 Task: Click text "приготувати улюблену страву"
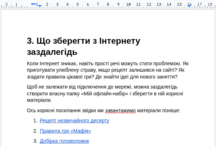(62, 70)
